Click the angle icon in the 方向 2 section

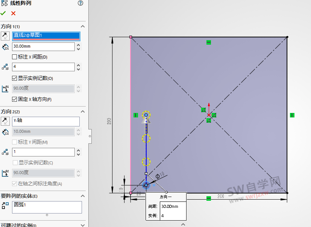pyautogui.click(x=5, y=173)
